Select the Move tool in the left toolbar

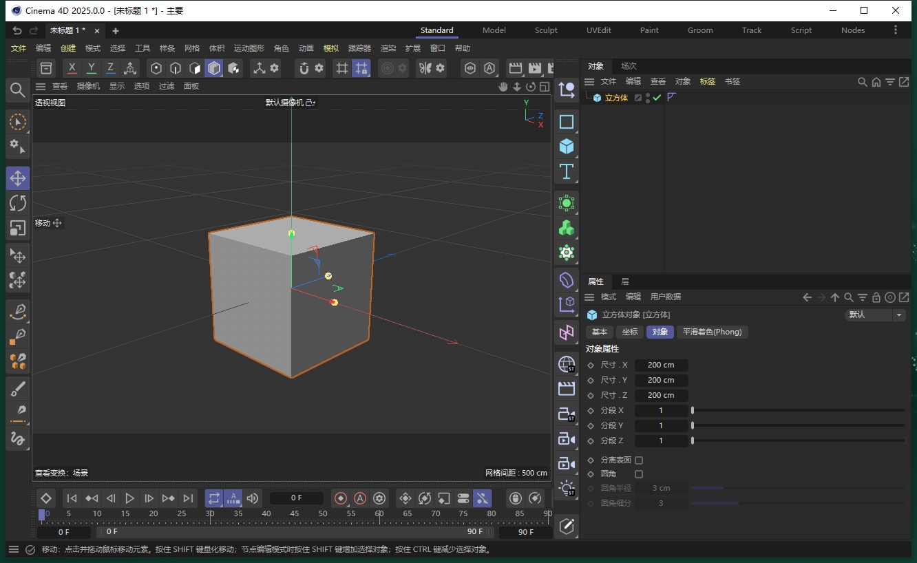[x=18, y=178]
